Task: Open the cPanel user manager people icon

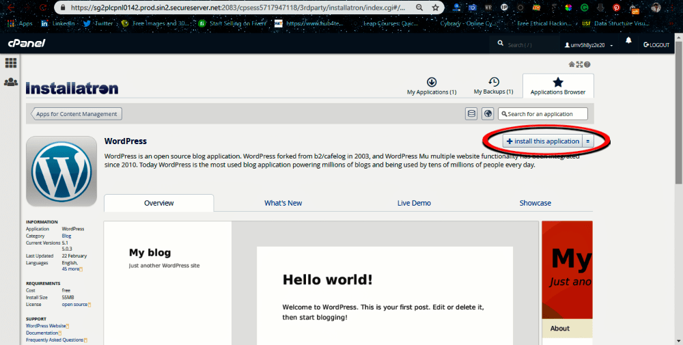Action: [x=11, y=82]
